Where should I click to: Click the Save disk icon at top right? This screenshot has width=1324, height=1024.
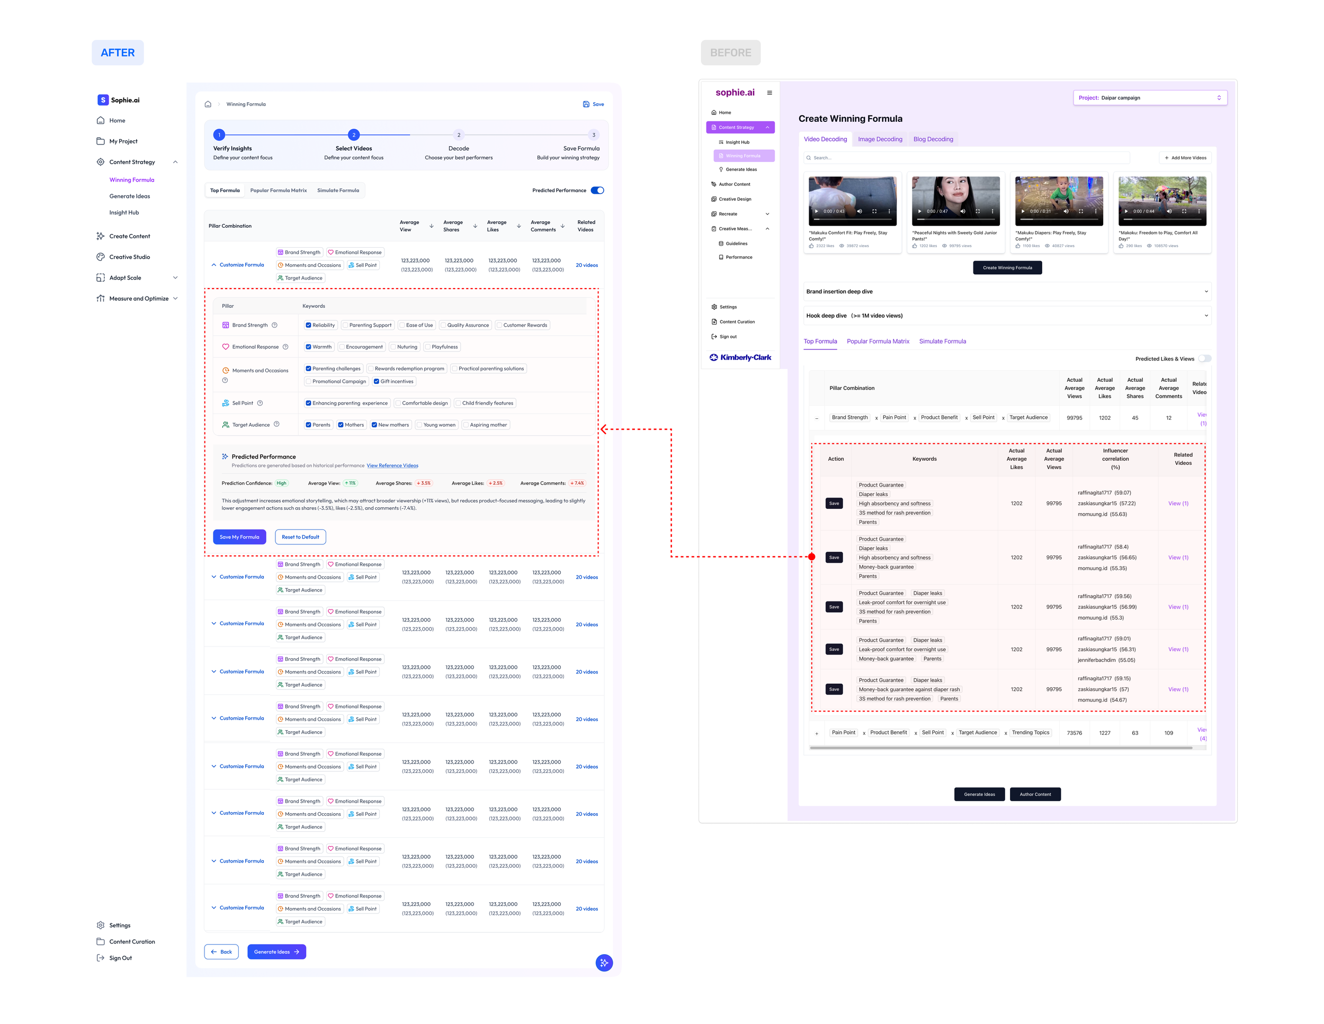pos(586,104)
